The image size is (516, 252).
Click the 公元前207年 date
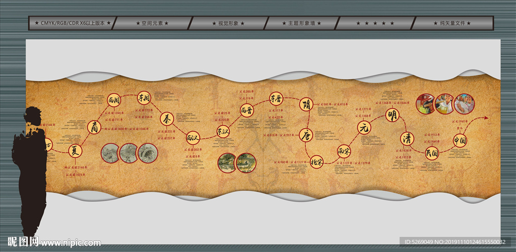[x=166, y=138]
